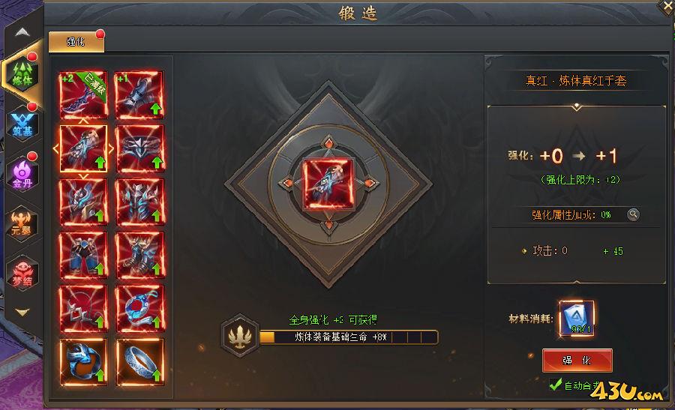
Task: Select the silver ring equipment slot
Action: tap(140, 362)
